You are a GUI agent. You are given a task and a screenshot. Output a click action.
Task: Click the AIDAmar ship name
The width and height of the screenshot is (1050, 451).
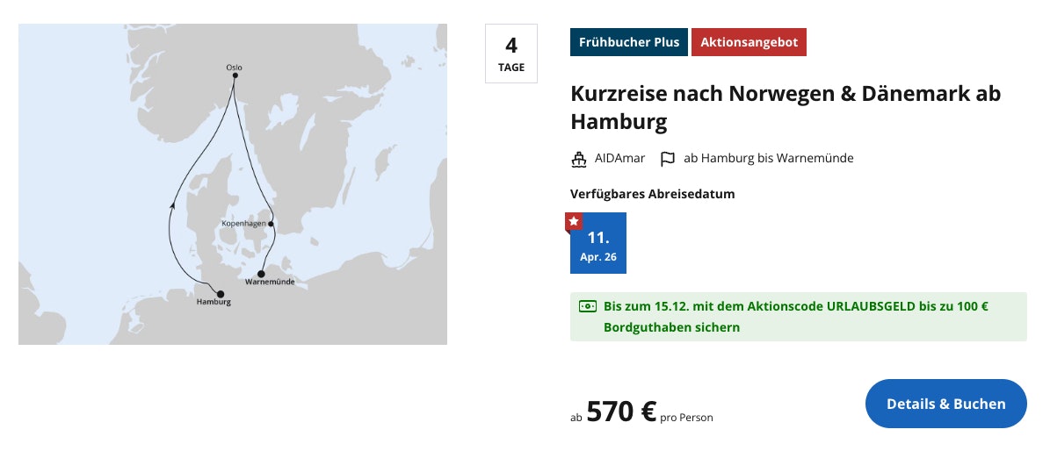tap(619, 159)
